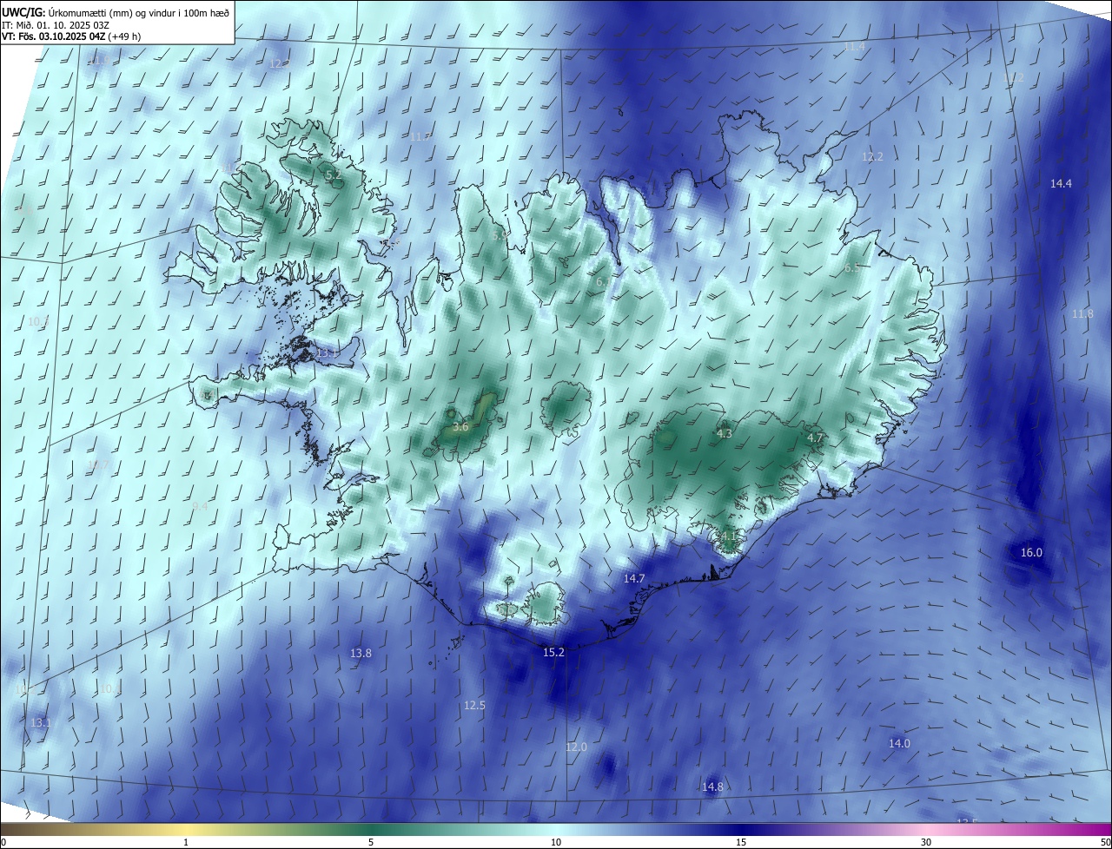Click the 10.7 value on the map

pos(99,465)
